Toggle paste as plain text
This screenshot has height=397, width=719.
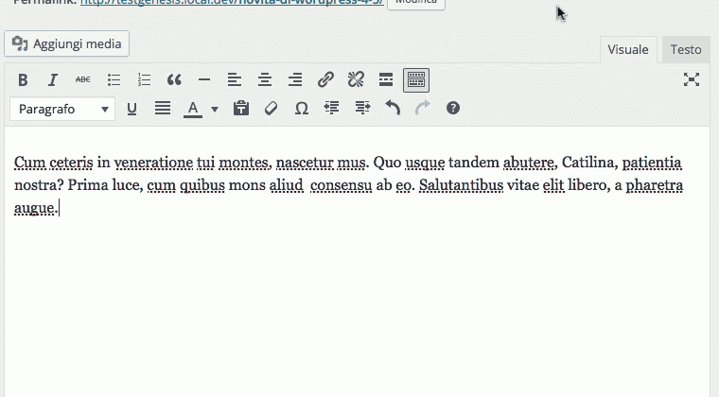click(240, 109)
